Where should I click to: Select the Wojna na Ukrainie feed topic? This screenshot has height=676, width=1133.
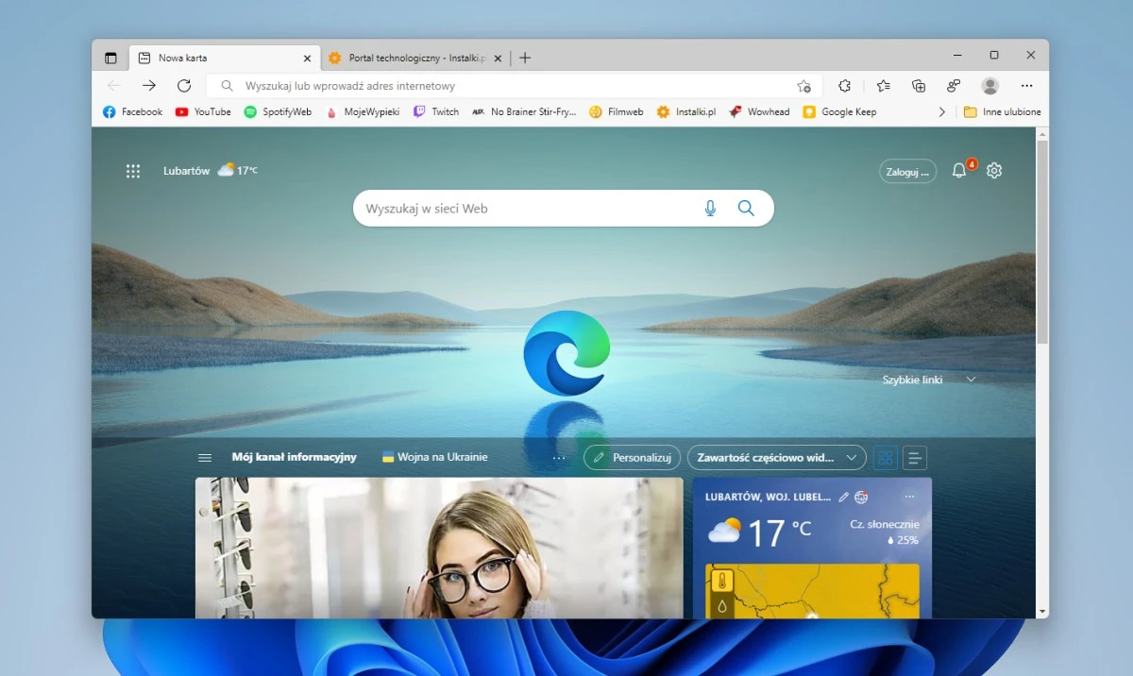pos(440,457)
